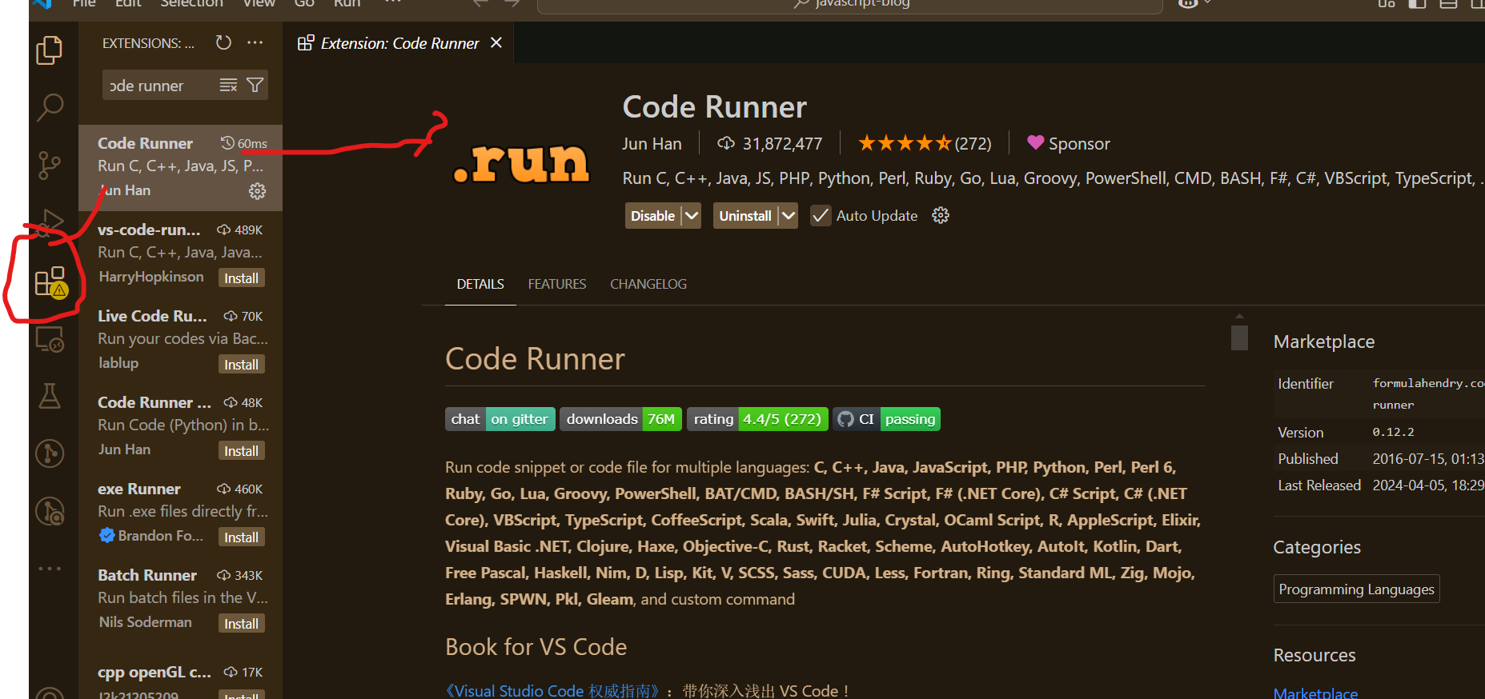The width and height of the screenshot is (1485, 699).
Task: Open the Extensions view icon
Action: pyautogui.click(x=51, y=282)
